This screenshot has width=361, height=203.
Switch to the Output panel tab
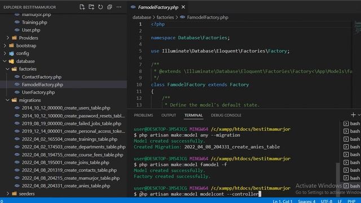click(x=169, y=115)
